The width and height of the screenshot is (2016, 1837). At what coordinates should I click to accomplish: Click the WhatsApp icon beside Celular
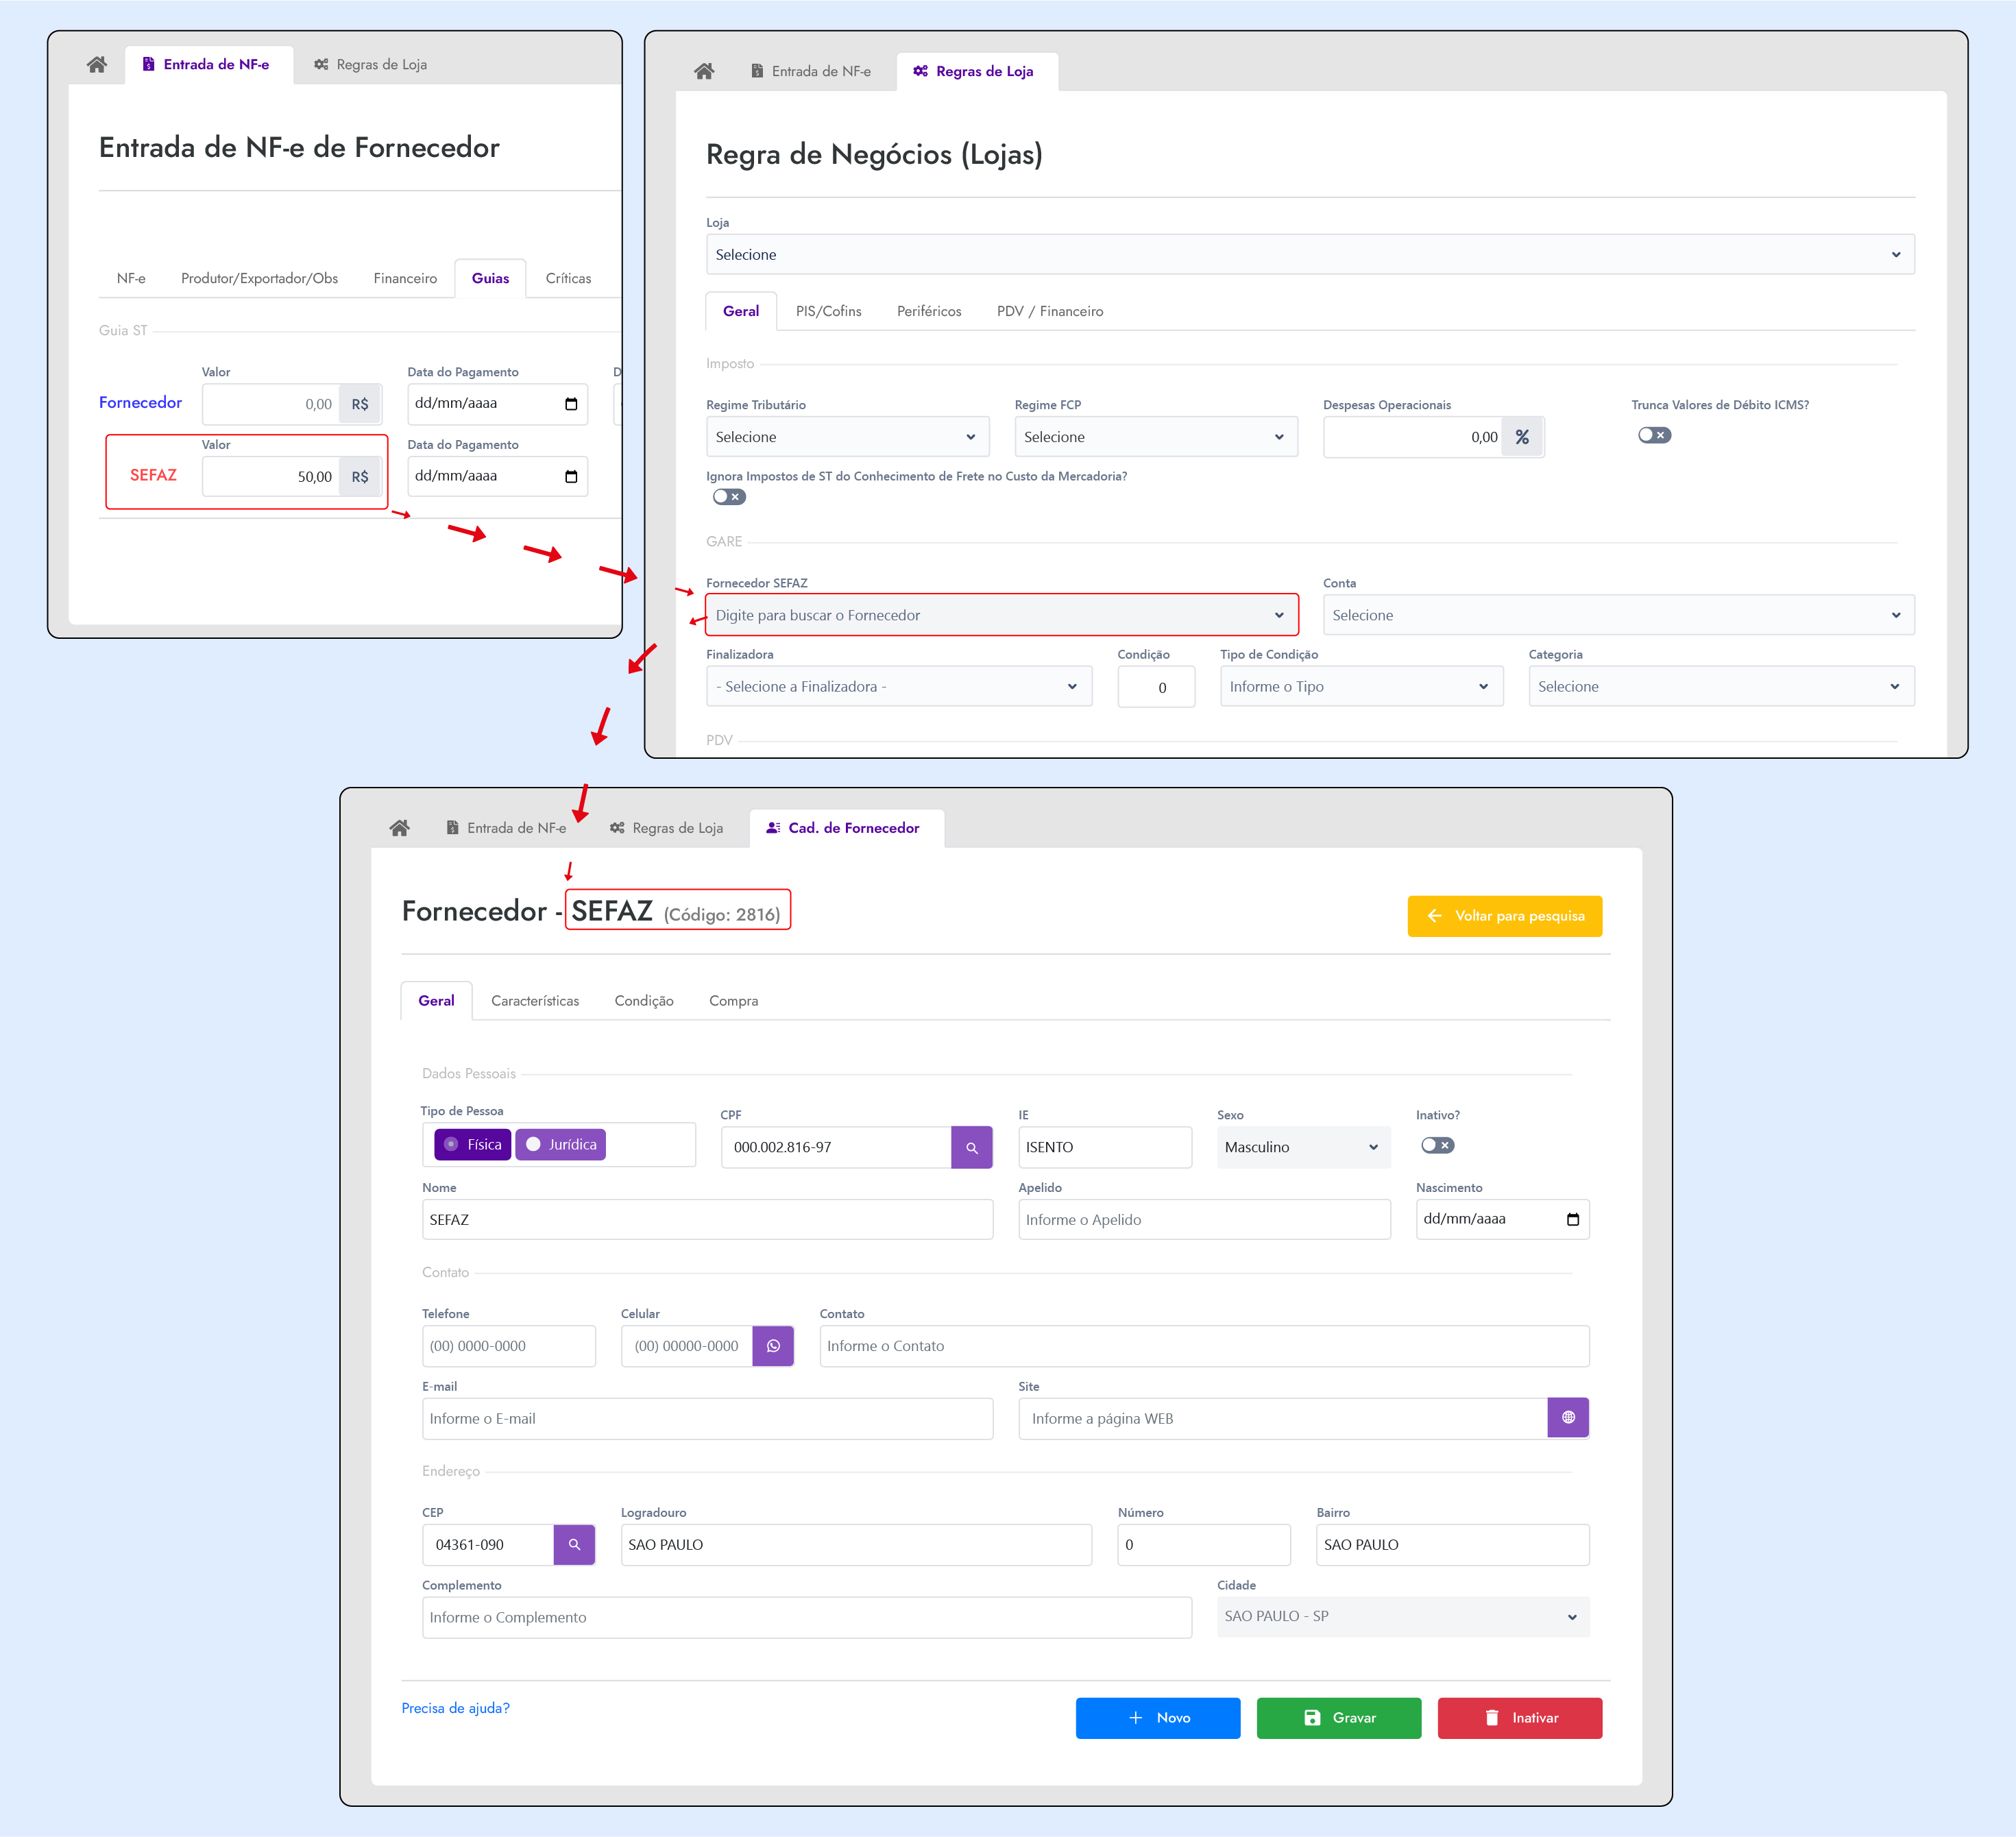click(x=773, y=1346)
